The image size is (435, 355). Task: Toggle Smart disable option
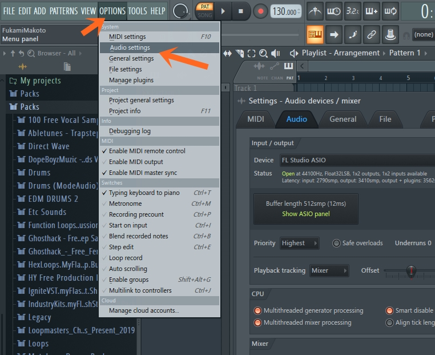[x=389, y=310]
